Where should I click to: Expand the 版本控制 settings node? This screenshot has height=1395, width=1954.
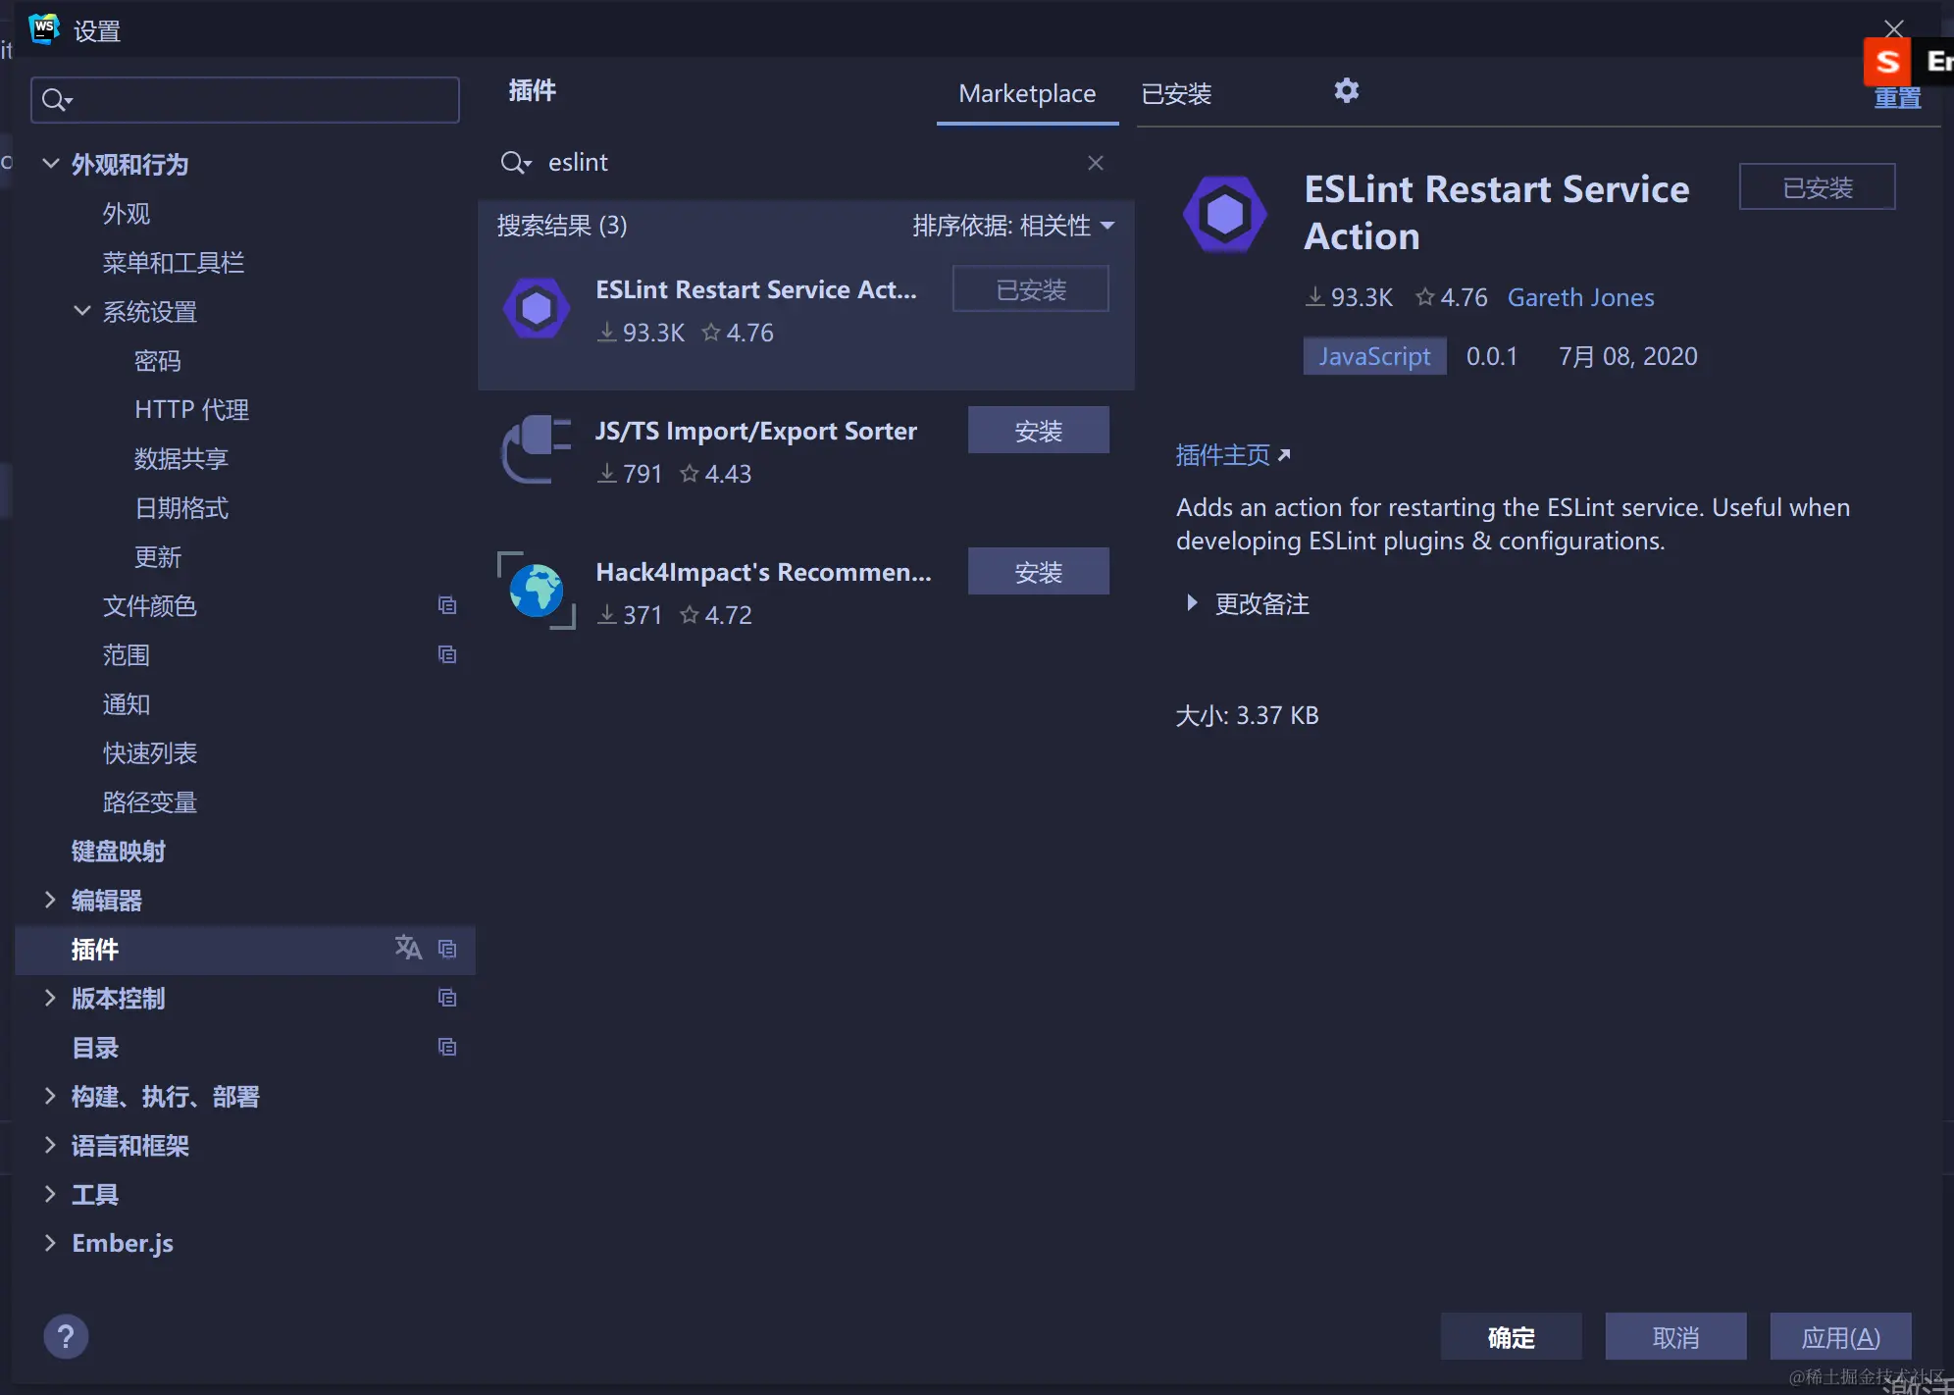pyautogui.click(x=51, y=998)
